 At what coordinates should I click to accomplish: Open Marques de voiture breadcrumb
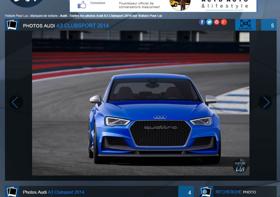point(44,16)
